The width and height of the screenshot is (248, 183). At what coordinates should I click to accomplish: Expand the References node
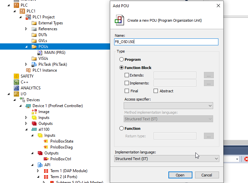click(x=27, y=29)
